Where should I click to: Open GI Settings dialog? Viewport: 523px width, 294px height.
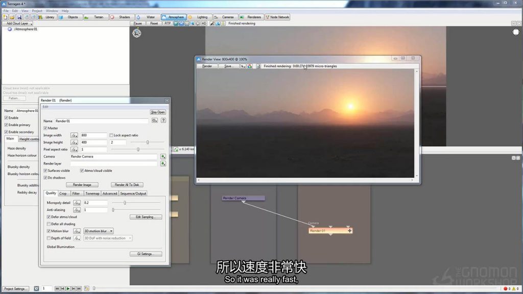pos(146,254)
